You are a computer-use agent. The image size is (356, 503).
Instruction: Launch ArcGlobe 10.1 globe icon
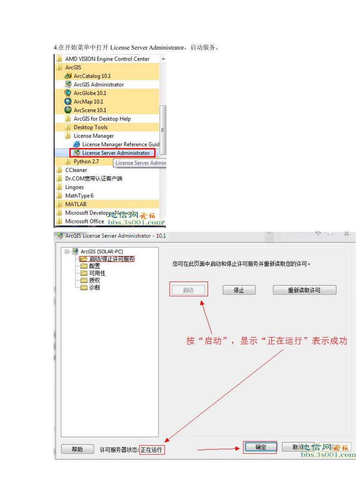click(68, 93)
